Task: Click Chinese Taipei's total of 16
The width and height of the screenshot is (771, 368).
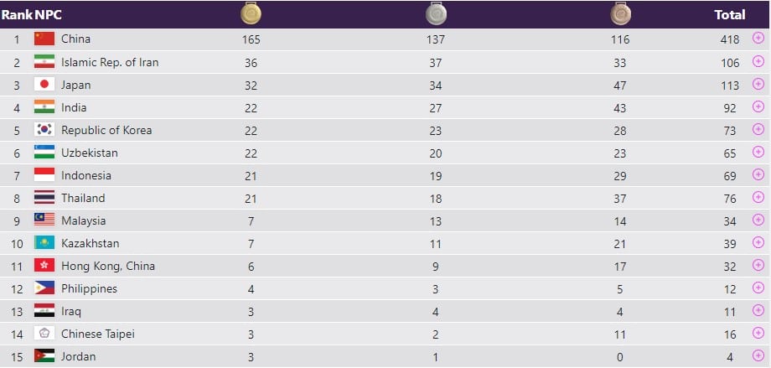Action: 731,334
